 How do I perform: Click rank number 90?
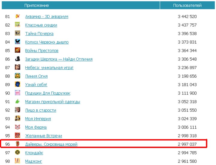click(x=7, y=93)
